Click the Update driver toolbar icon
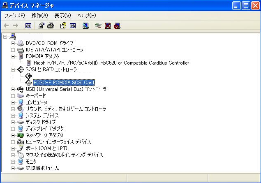 click(x=98, y=25)
